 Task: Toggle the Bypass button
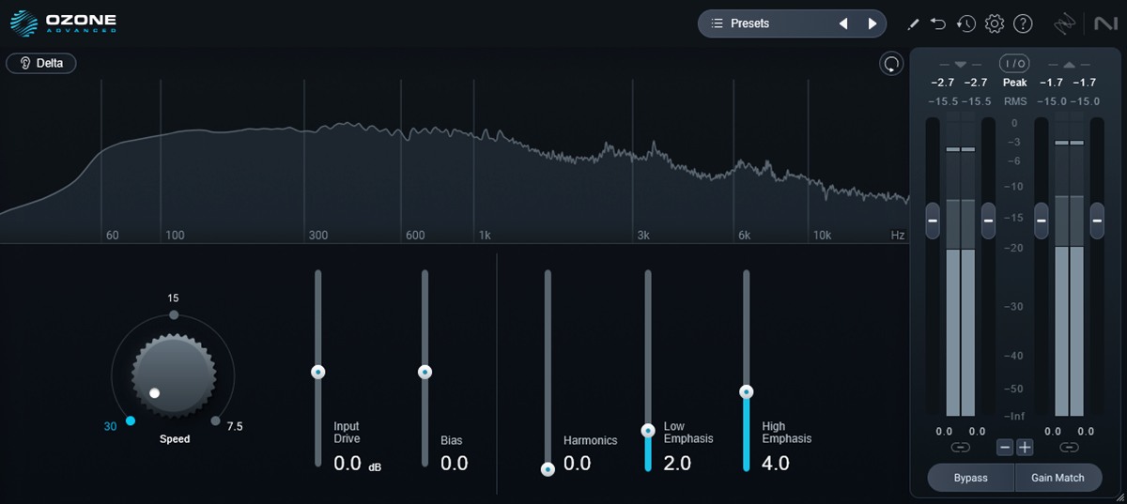pos(970,478)
